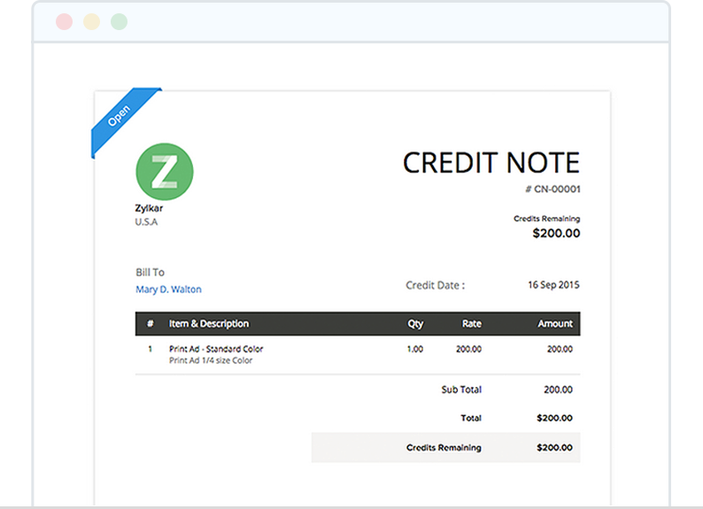This screenshot has height=509, width=703.
Task: Click the Item & Description column header
Action: (x=209, y=323)
